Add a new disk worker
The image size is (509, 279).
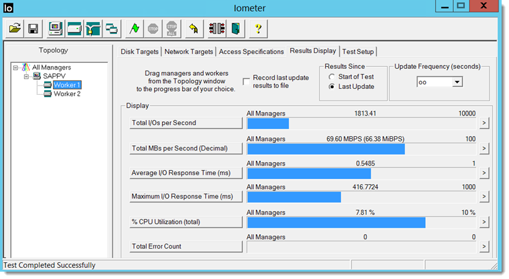[x=74, y=29]
